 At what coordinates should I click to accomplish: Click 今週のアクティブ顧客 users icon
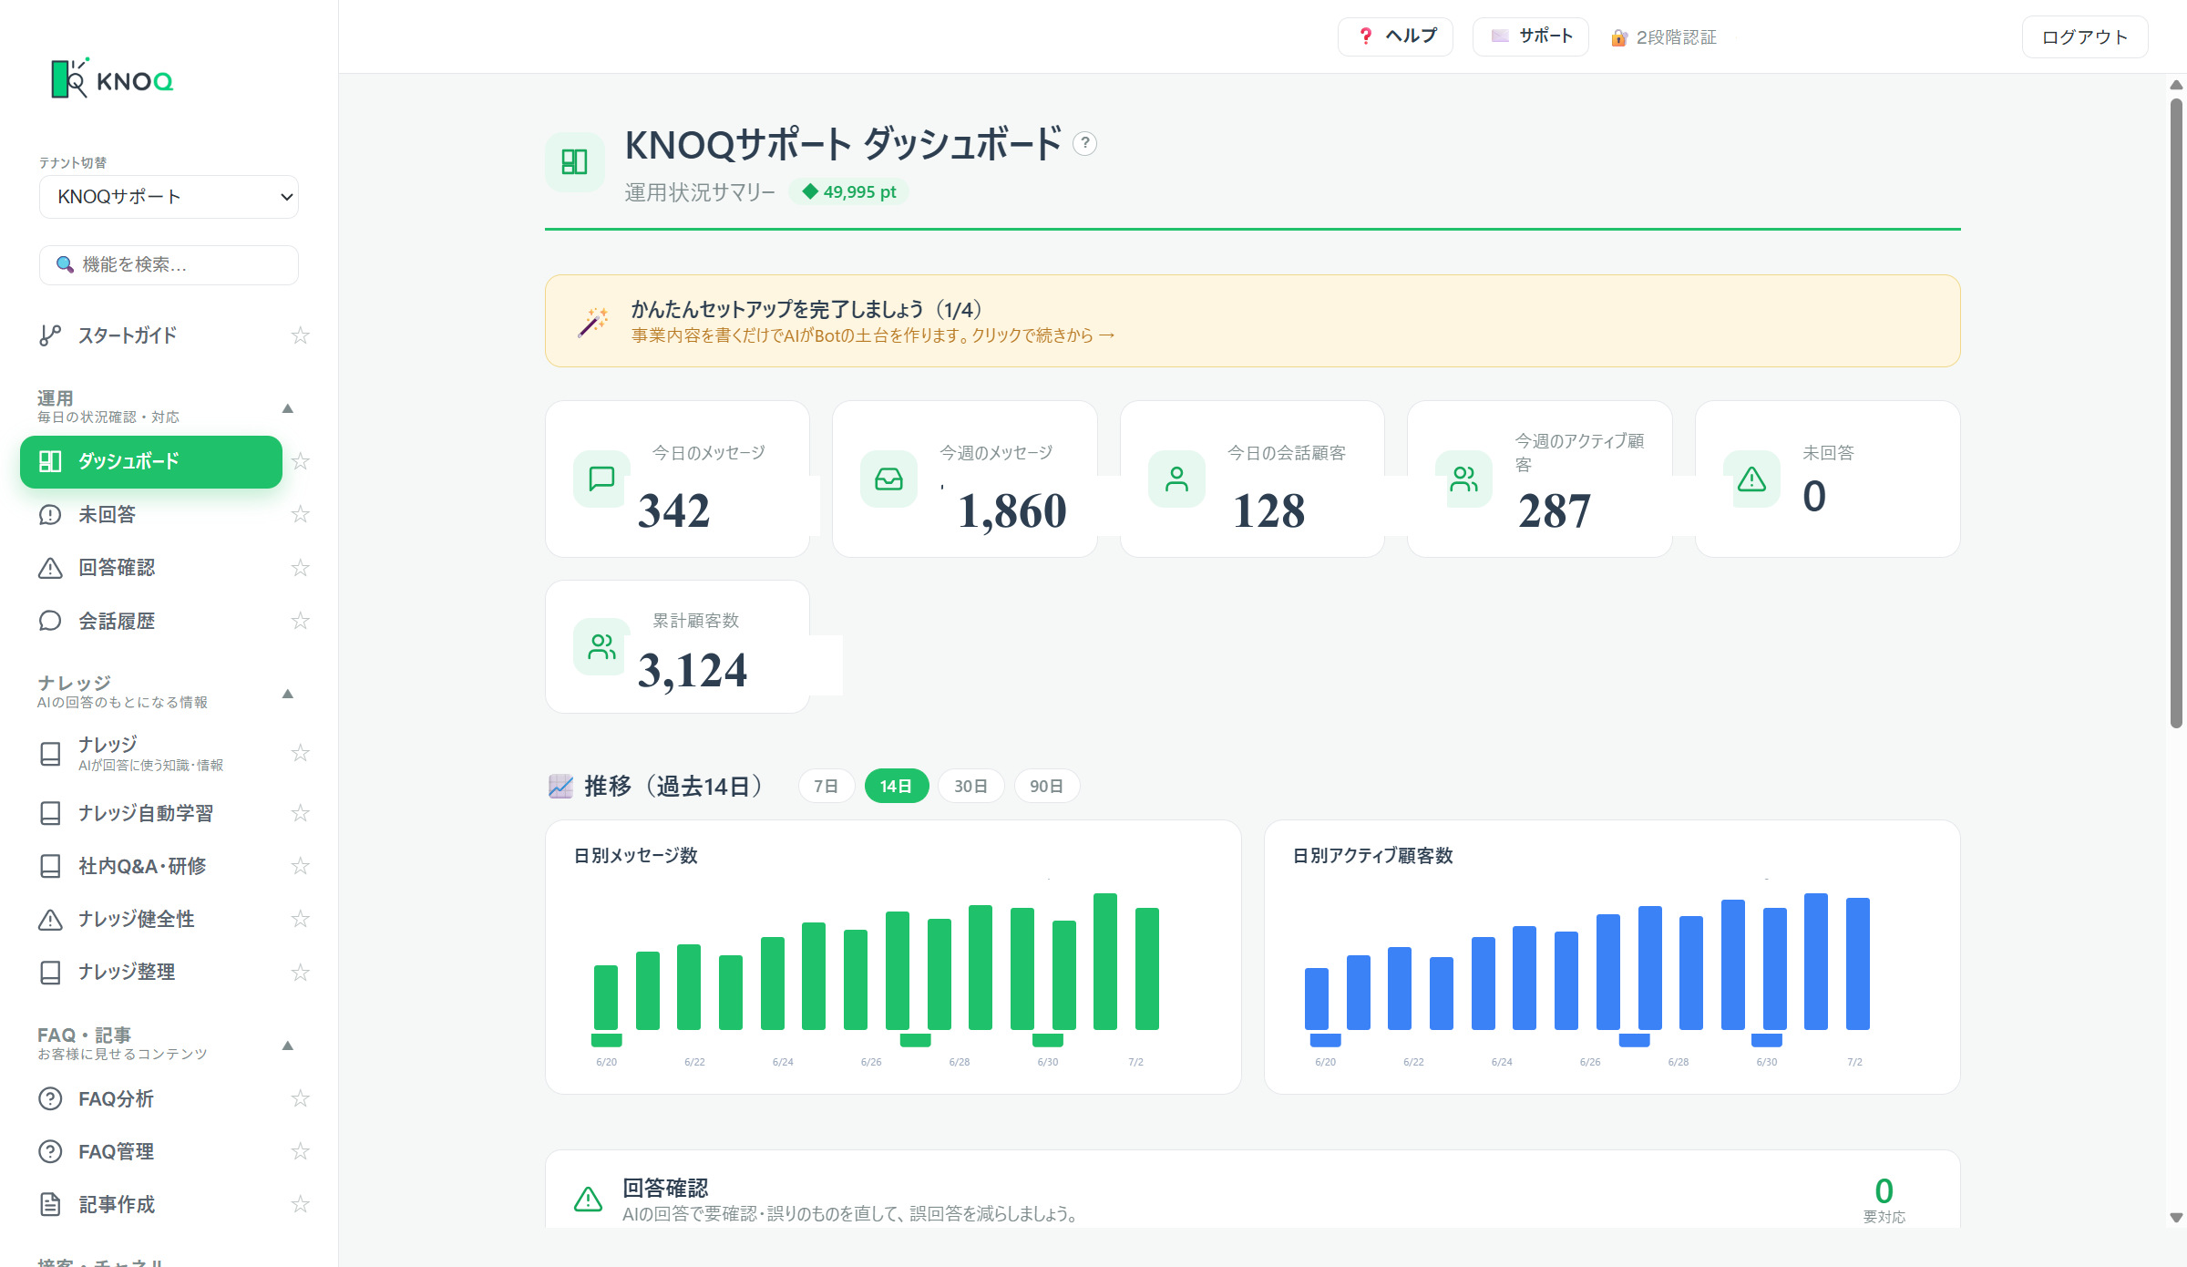(x=1463, y=479)
